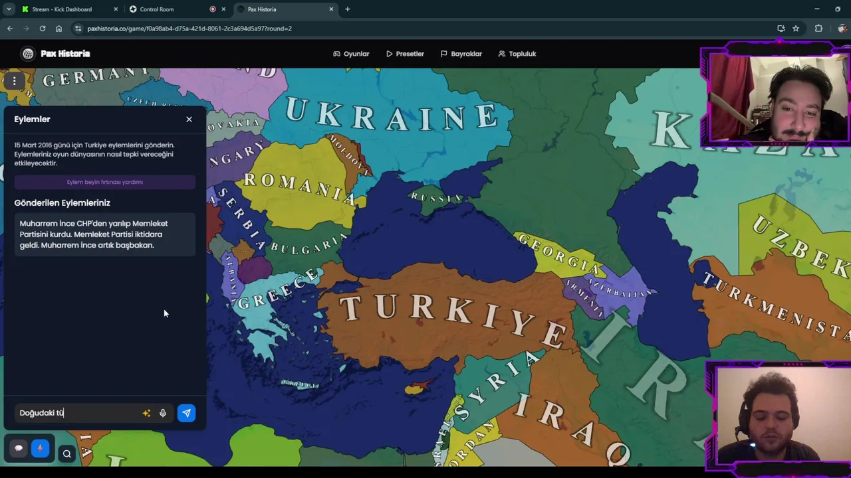The width and height of the screenshot is (851, 478).
Task: Click the Gönderilen Eylemleriniz heading
Action: coord(62,203)
